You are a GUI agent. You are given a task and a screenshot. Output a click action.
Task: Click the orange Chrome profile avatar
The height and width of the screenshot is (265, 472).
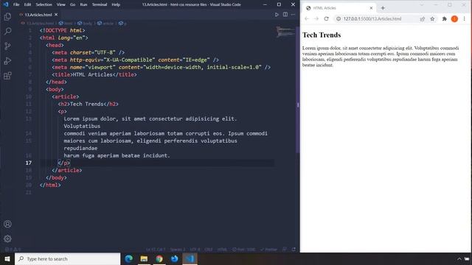(x=454, y=18)
